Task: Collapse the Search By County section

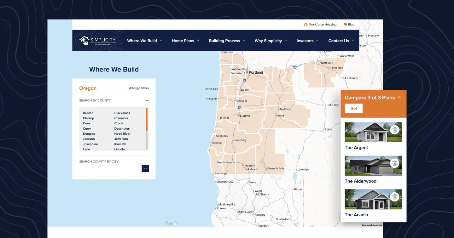Action: (x=147, y=100)
